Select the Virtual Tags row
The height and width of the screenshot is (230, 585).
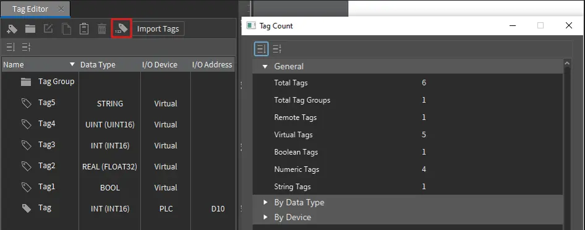point(408,135)
